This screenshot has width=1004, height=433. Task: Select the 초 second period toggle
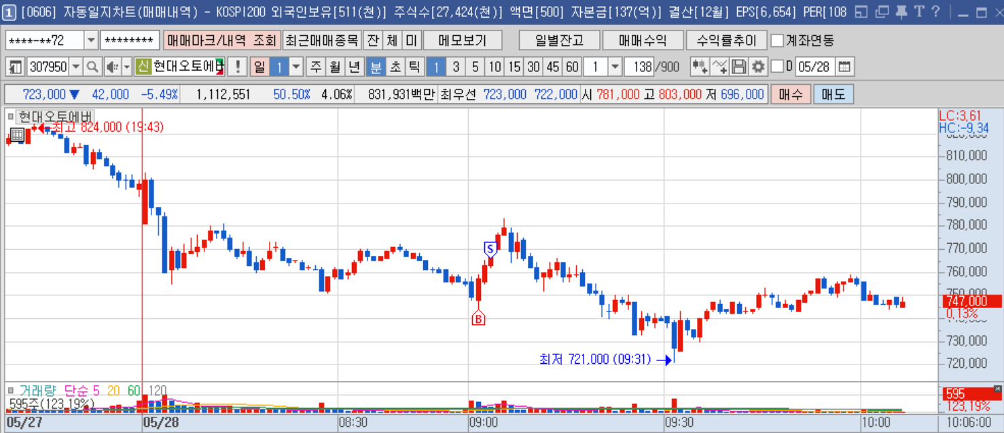click(395, 67)
